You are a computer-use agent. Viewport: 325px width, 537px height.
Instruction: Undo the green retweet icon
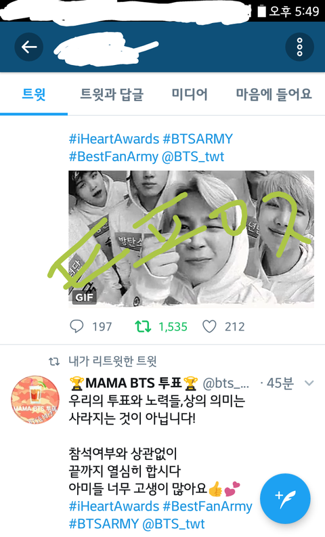point(143,326)
